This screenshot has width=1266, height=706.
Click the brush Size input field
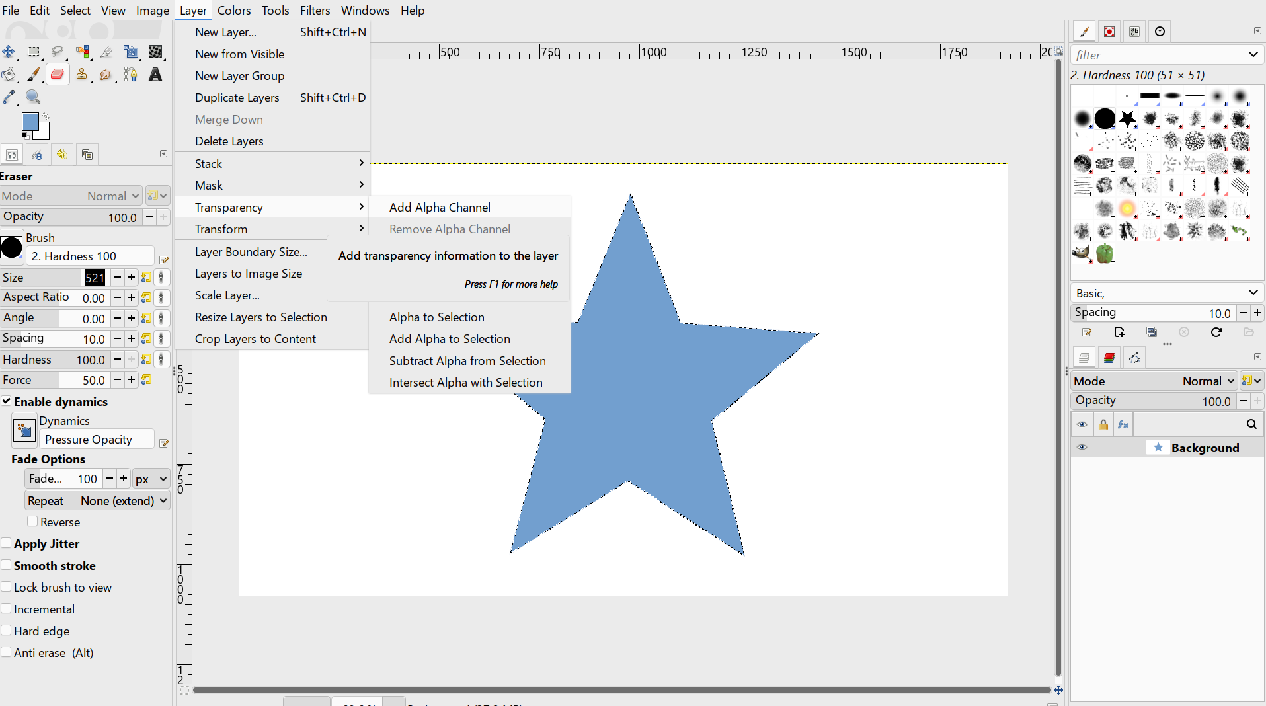(x=95, y=278)
